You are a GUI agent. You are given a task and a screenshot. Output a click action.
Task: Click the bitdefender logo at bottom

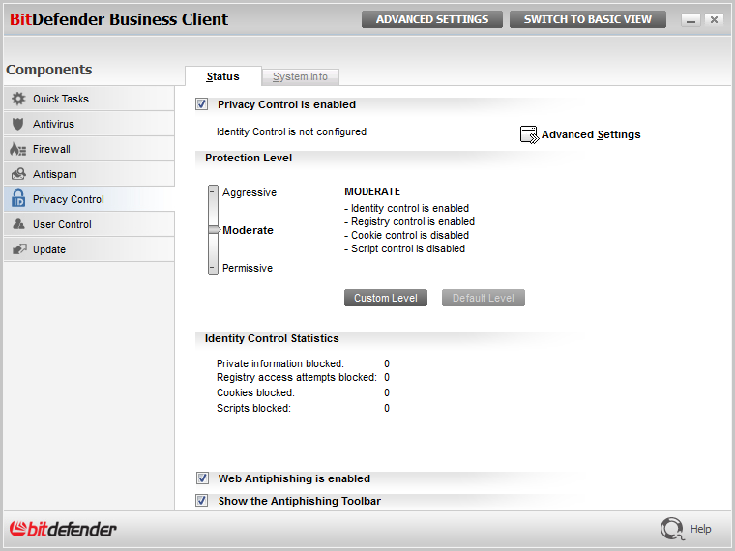pos(63,530)
